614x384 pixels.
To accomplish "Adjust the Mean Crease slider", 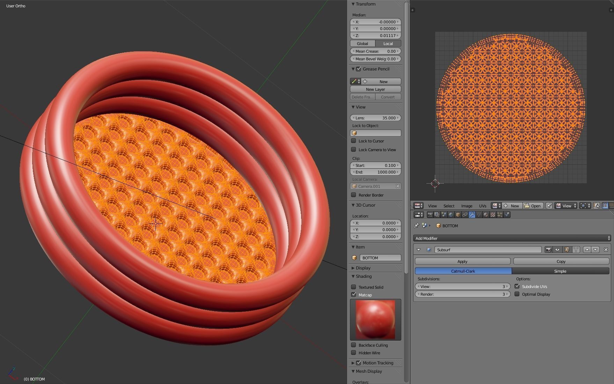I will [375, 51].
